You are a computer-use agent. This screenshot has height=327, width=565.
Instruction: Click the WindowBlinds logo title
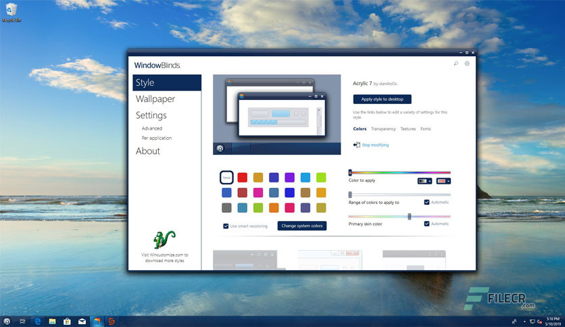[157, 65]
